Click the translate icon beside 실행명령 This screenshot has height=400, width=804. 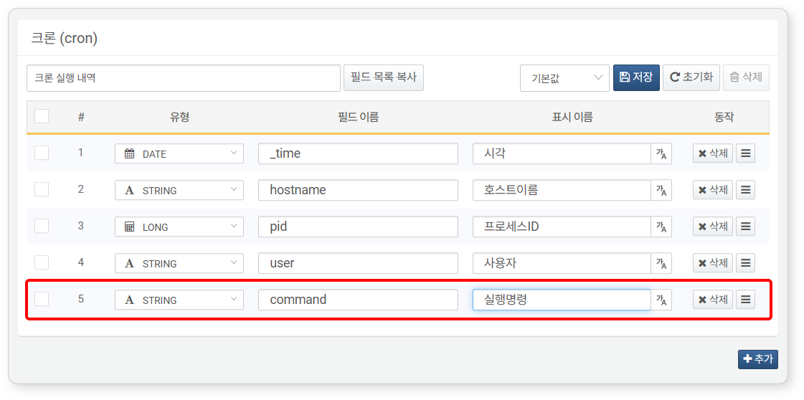tap(661, 300)
